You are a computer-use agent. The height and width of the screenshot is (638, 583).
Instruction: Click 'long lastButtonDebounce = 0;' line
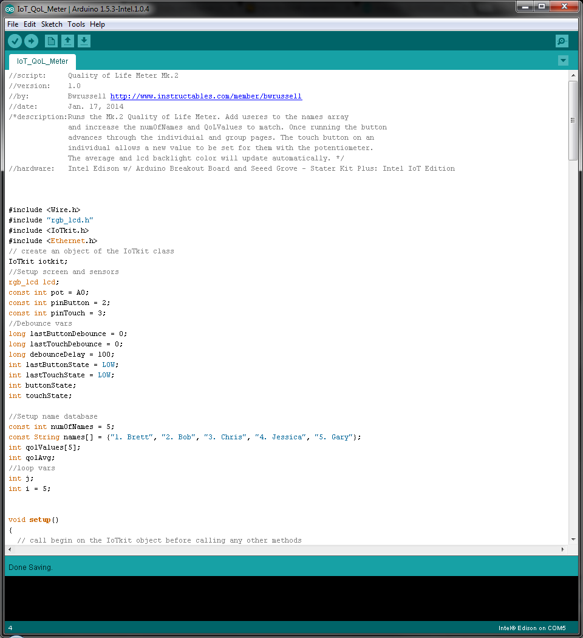click(x=68, y=334)
